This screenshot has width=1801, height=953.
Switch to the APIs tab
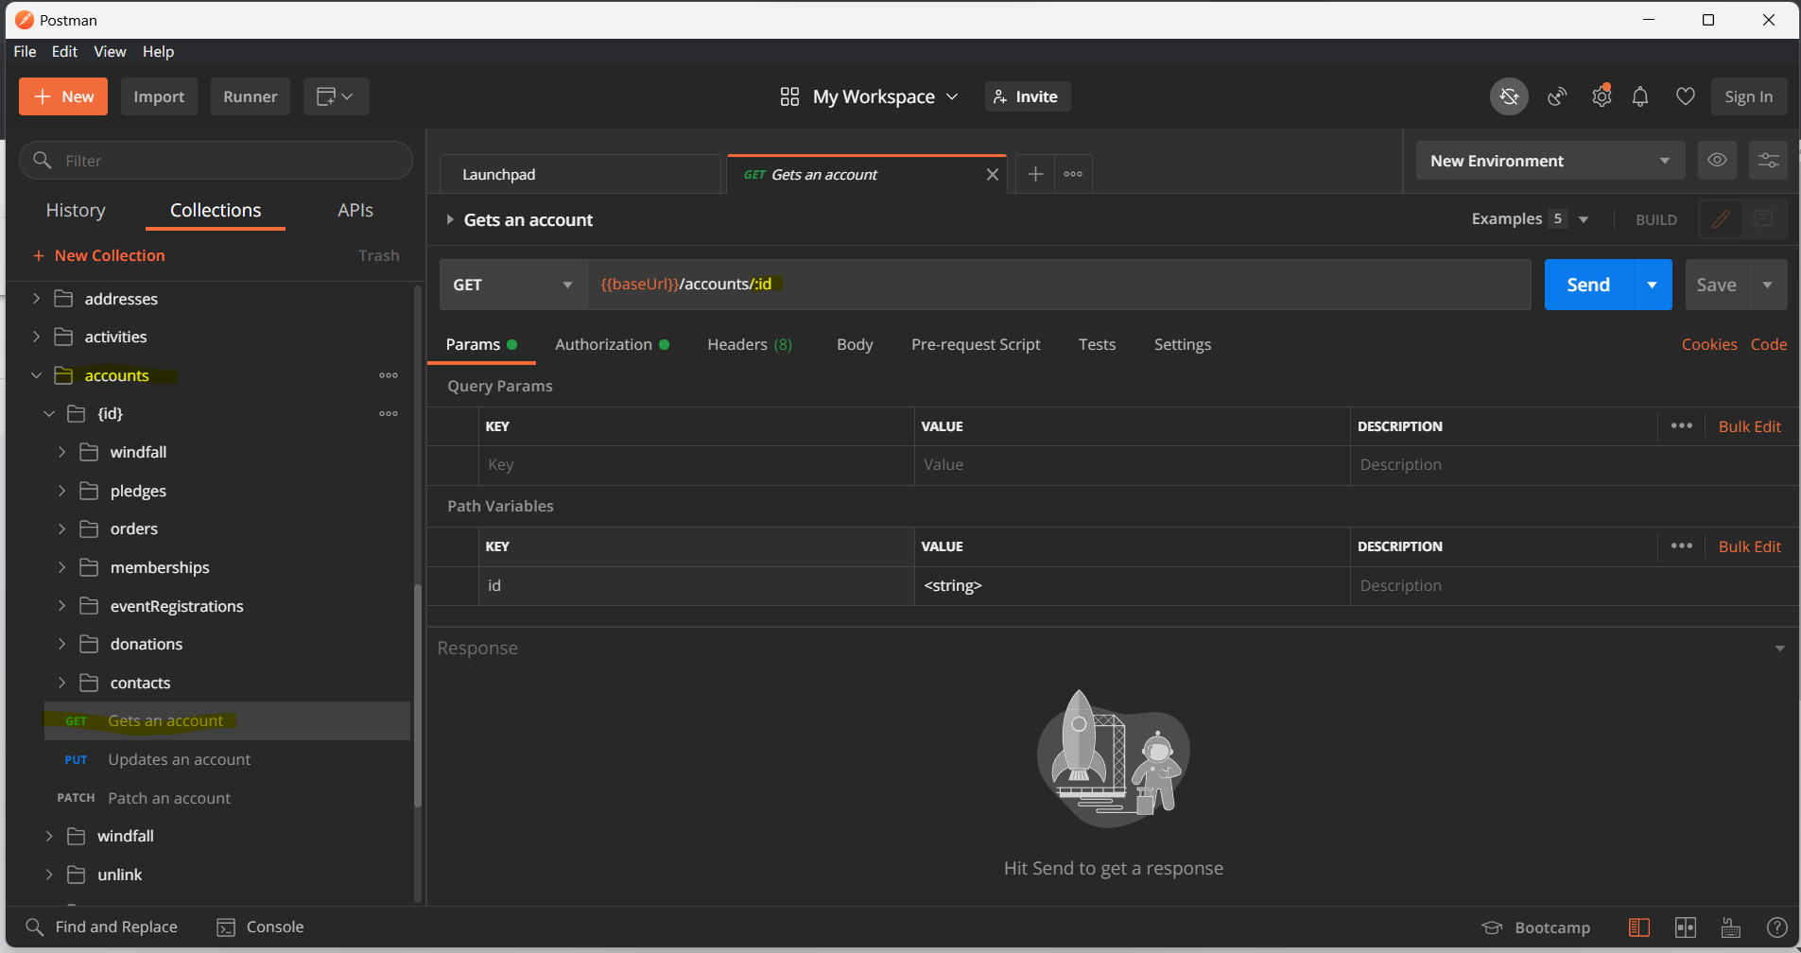click(x=355, y=211)
